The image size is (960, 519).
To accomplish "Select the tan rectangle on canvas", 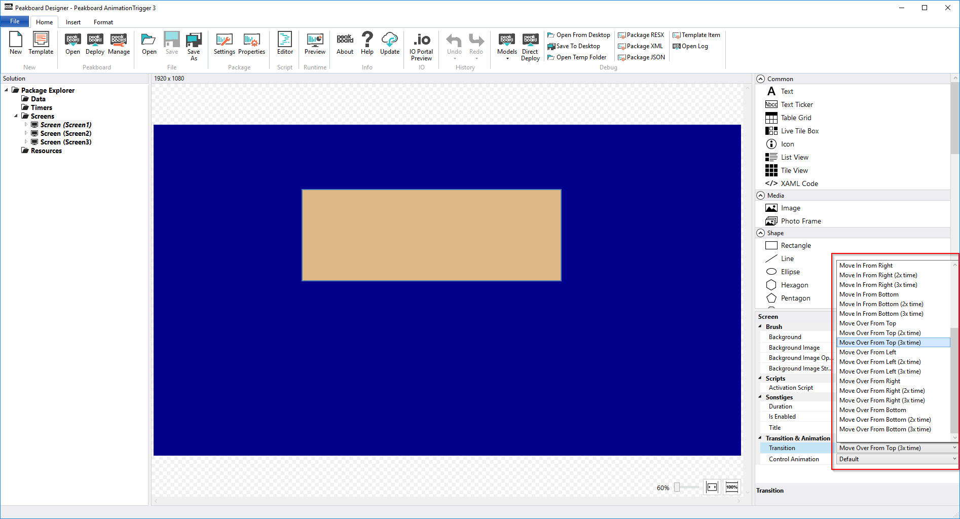I will (431, 235).
